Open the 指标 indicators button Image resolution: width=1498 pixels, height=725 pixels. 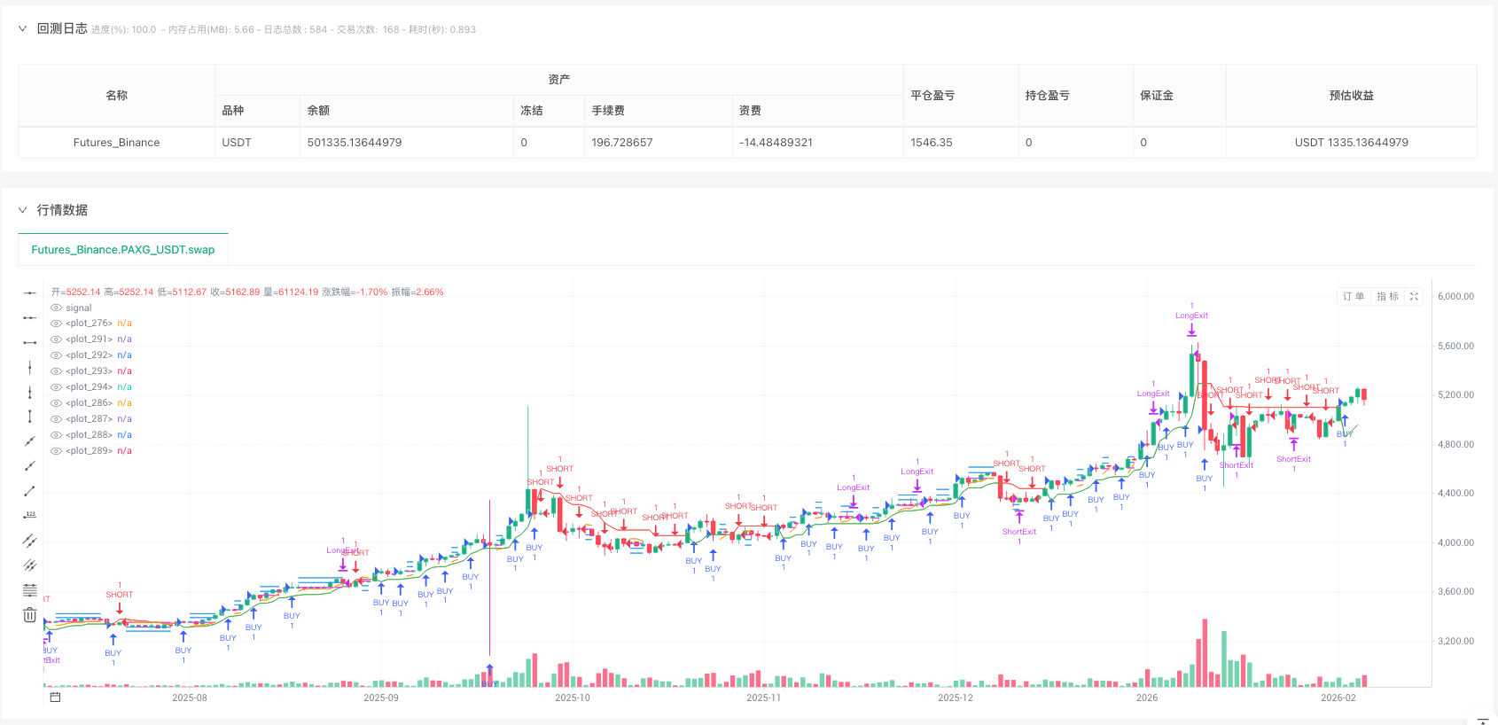[x=1387, y=297]
